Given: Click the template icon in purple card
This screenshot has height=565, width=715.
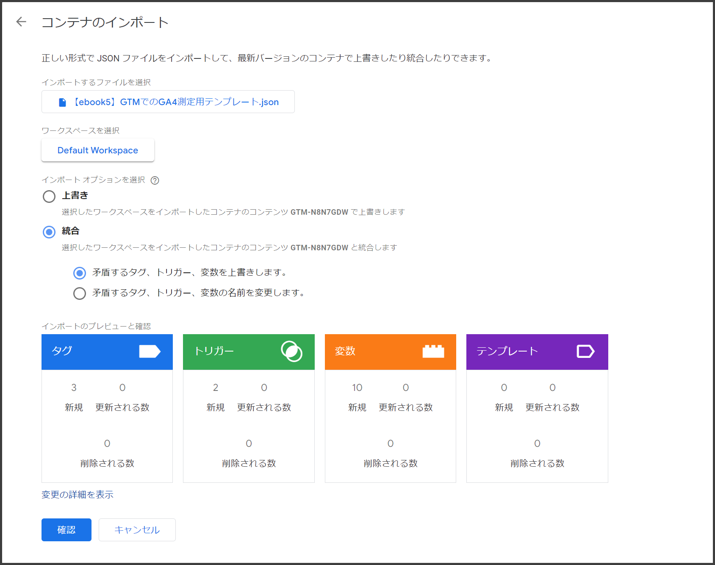Looking at the screenshot, I should pyautogui.click(x=585, y=352).
